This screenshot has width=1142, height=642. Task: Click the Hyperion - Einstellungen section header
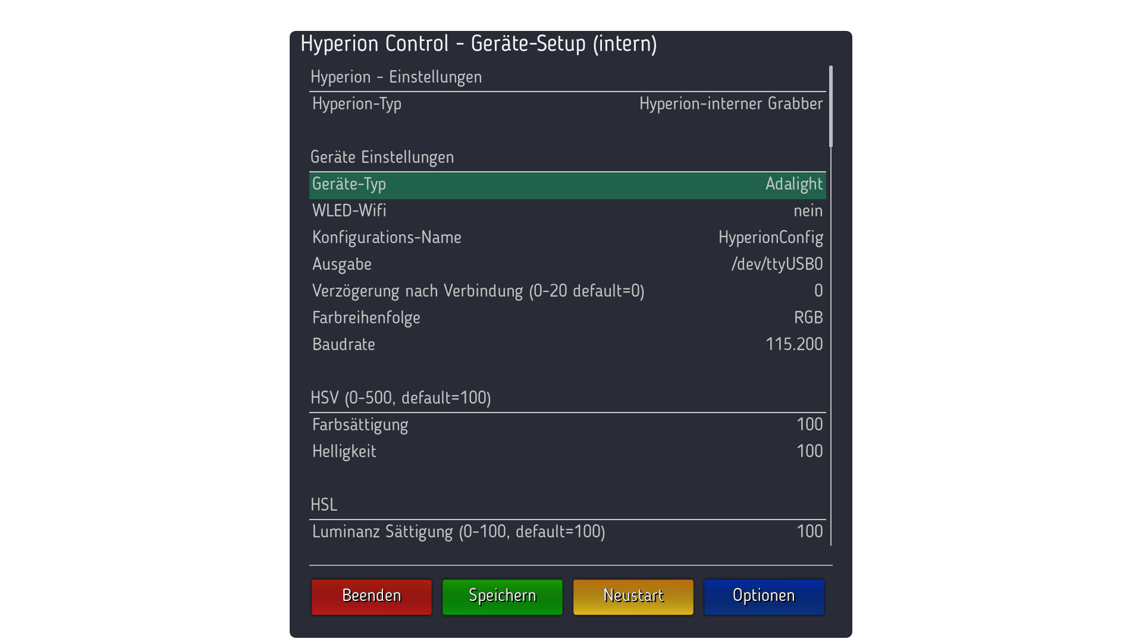396,77
